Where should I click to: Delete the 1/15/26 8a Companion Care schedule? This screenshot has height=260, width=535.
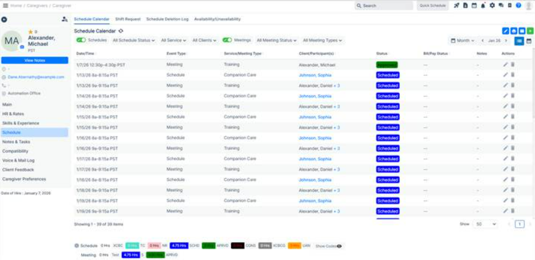click(513, 117)
